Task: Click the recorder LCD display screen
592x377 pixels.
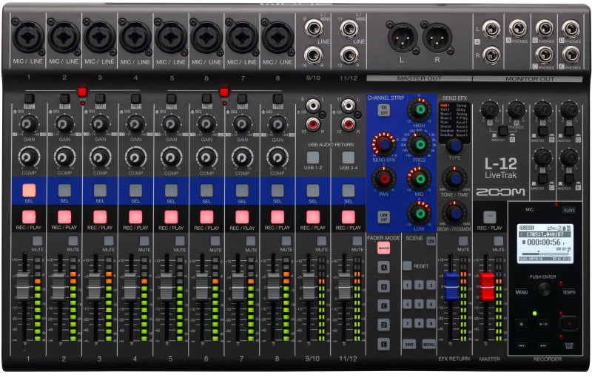Action: click(544, 243)
